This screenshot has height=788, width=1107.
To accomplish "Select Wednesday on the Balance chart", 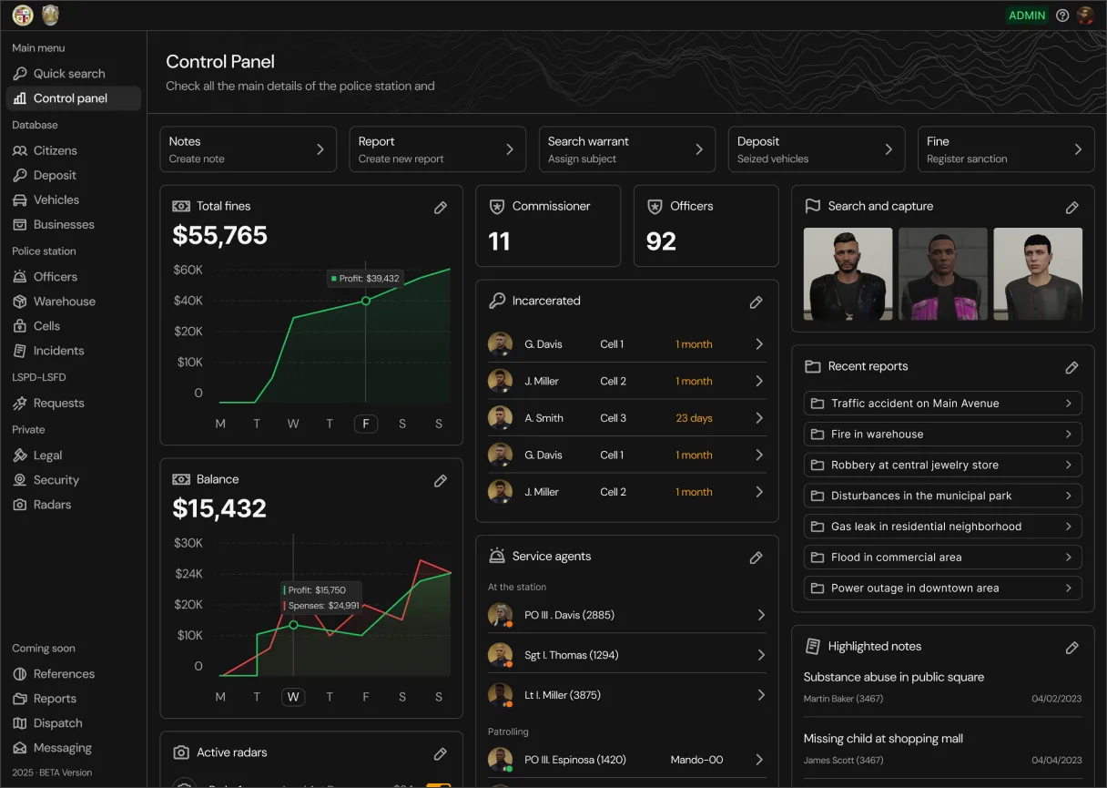I will click(x=293, y=697).
